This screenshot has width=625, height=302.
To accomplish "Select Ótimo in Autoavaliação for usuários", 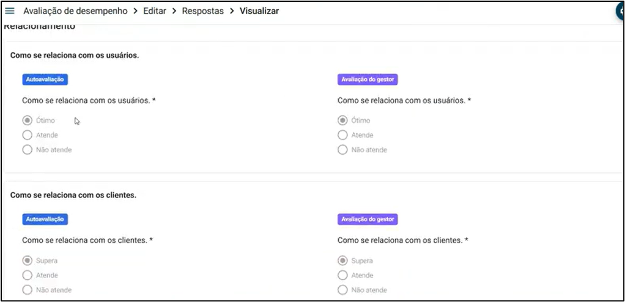I will (27, 120).
